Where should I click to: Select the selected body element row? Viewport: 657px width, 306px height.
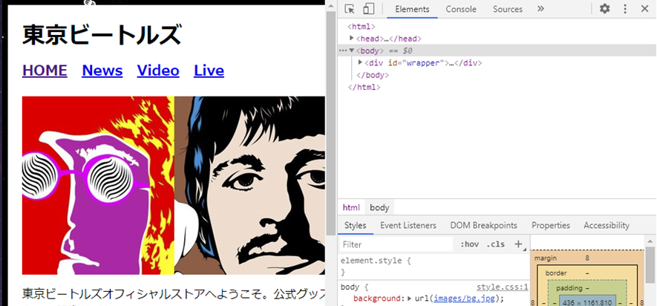point(497,51)
